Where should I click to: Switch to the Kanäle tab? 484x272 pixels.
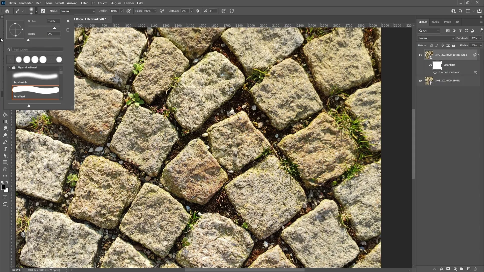pyautogui.click(x=435, y=22)
